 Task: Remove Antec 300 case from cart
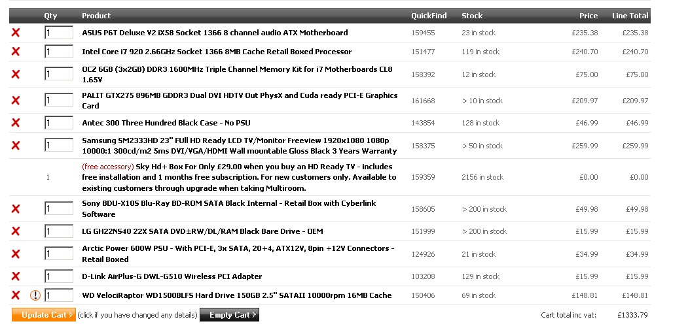point(15,123)
